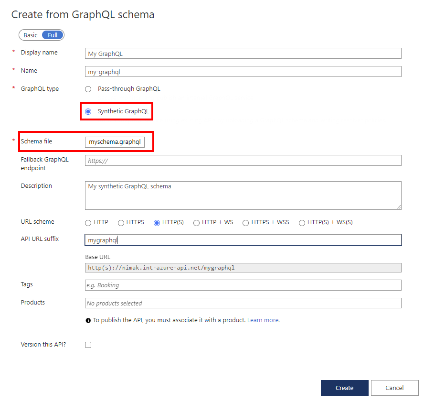Choose HTTPS + WSS URL scheme
The width and height of the screenshot is (424, 402).
(245, 222)
